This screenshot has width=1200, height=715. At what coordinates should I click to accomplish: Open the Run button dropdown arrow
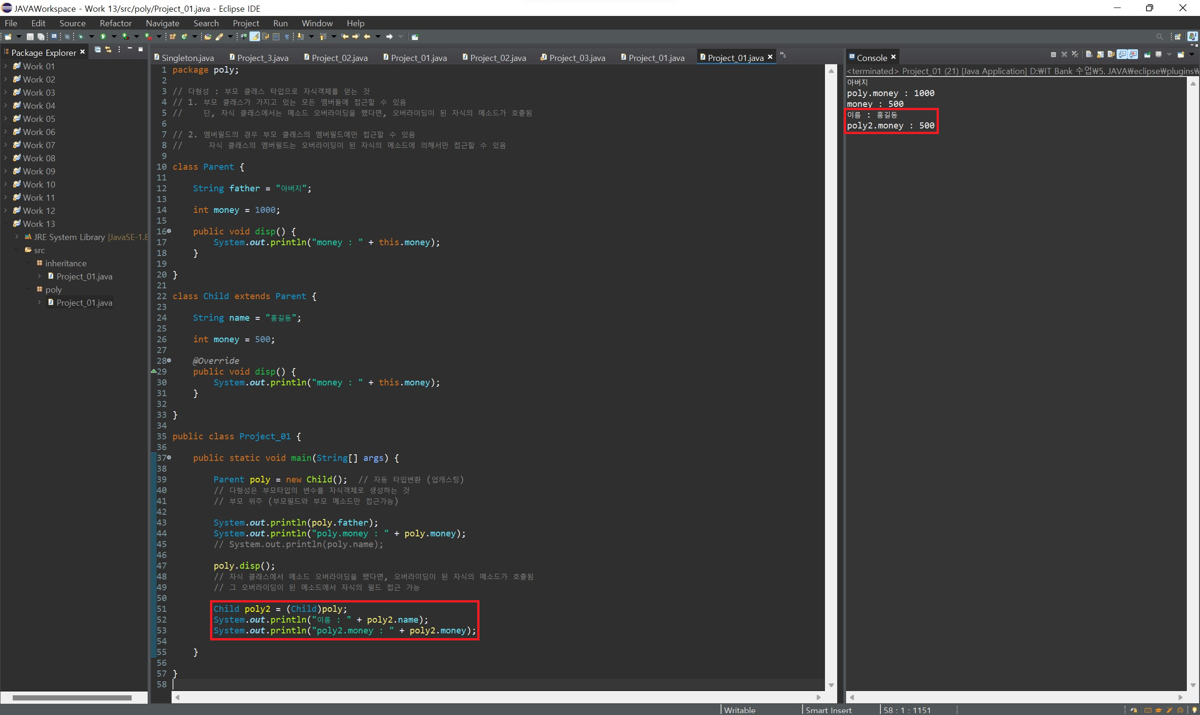(x=114, y=37)
